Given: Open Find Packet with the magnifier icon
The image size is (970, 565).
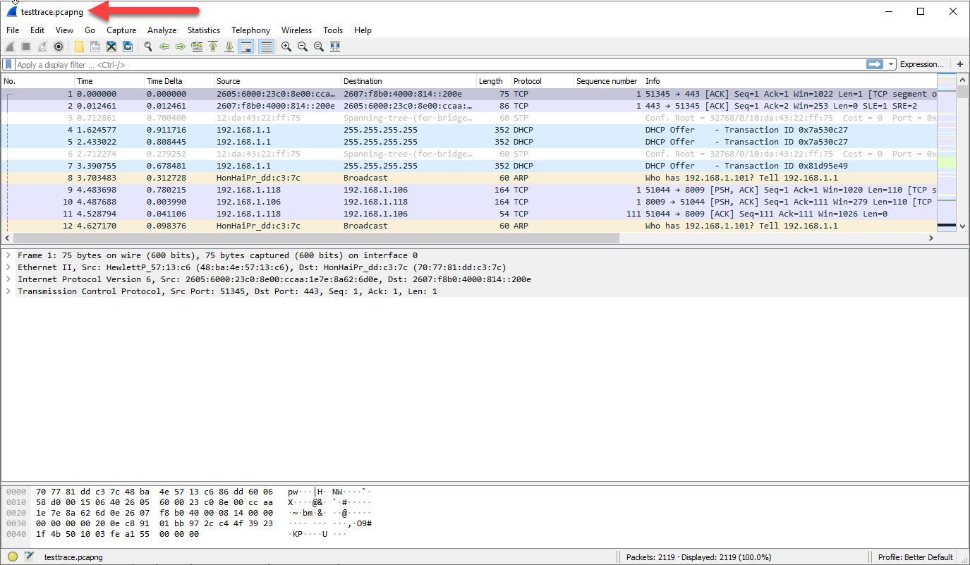Looking at the screenshot, I should click(x=148, y=47).
